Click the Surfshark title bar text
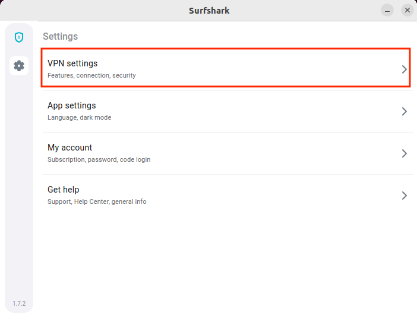Image resolution: width=417 pixels, height=317 pixels. click(x=208, y=10)
